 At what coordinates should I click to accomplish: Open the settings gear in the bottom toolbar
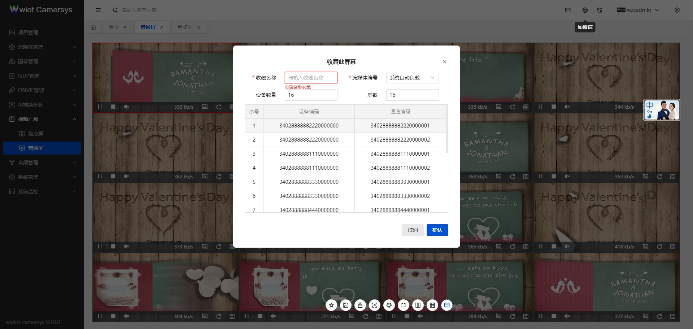point(389,305)
